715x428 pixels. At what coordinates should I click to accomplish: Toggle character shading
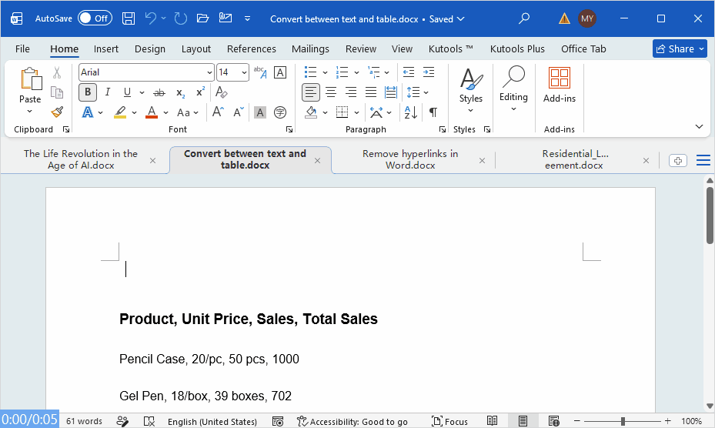coord(260,112)
